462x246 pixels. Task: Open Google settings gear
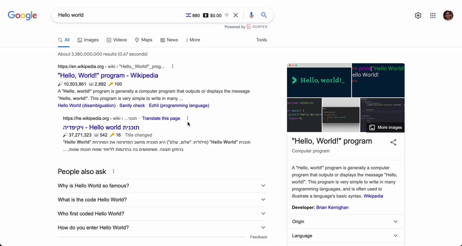(x=418, y=15)
